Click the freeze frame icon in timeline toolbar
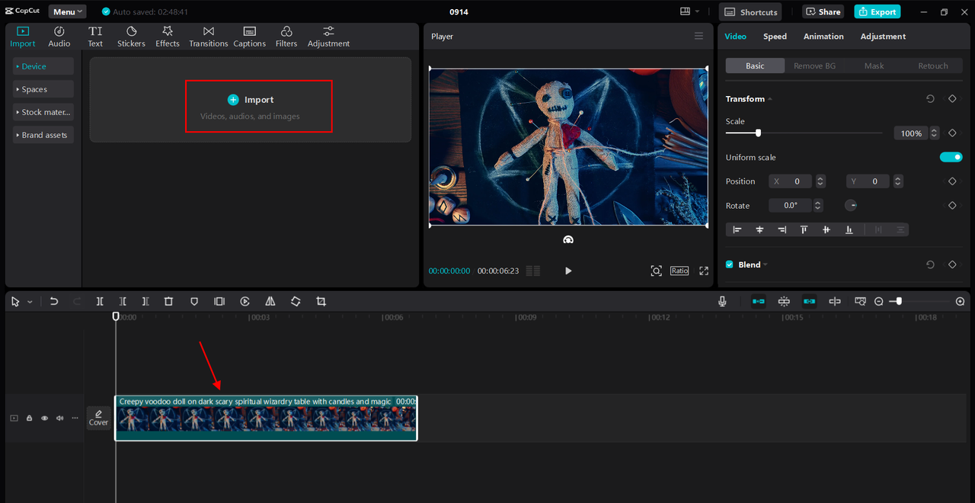975x503 pixels. pyautogui.click(x=219, y=302)
